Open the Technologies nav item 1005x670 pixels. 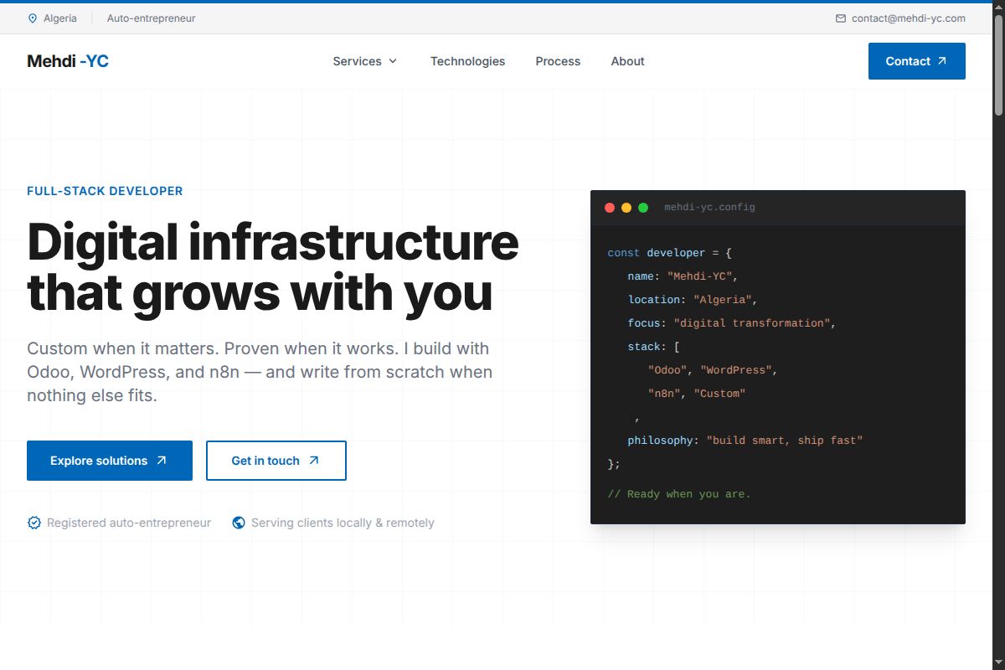pos(467,61)
